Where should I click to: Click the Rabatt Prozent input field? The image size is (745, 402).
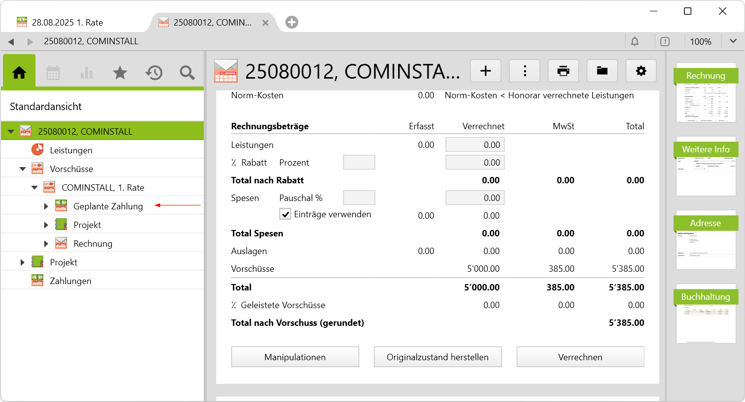tap(359, 163)
